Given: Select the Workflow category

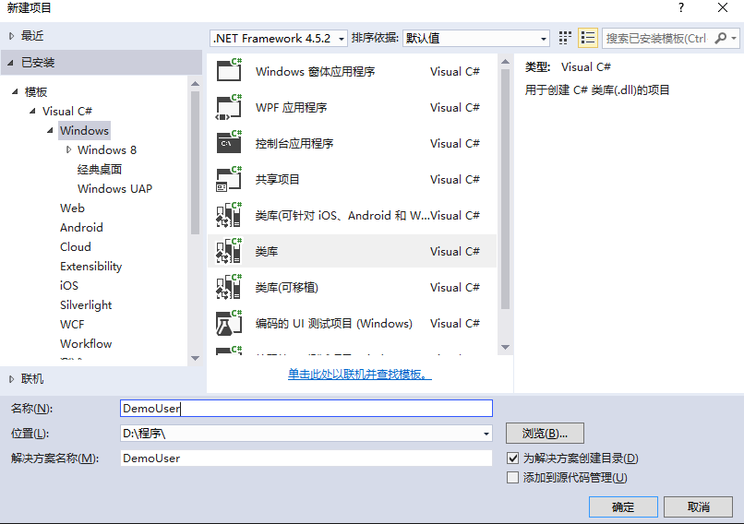Looking at the screenshot, I should coord(86,344).
